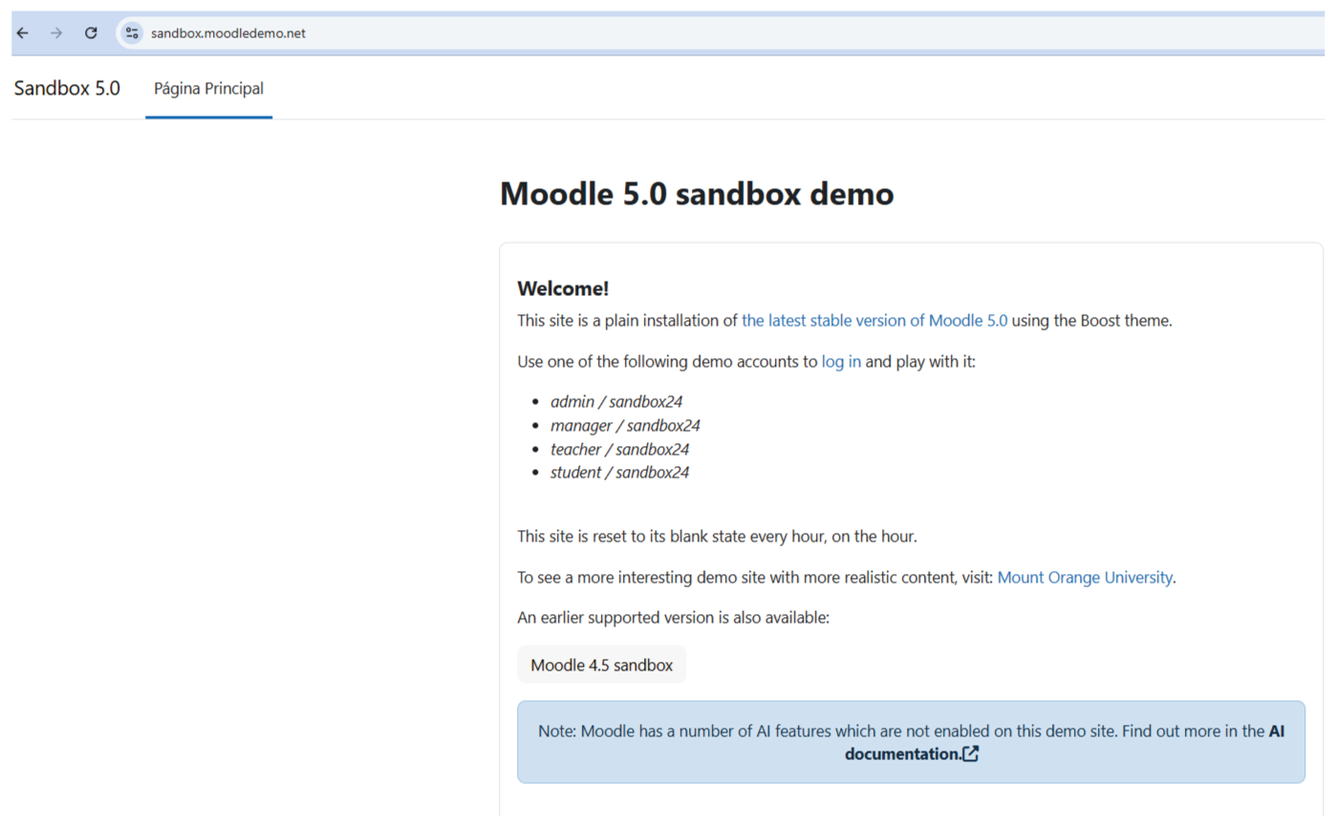
Task: Click external link icon beside AI documentation
Action: (x=971, y=754)
